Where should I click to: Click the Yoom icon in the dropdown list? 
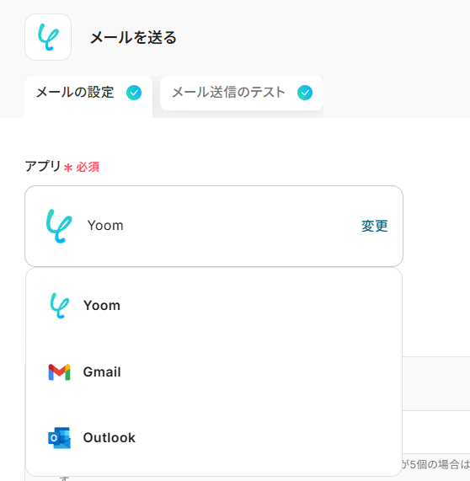click(x=59, y=306)
